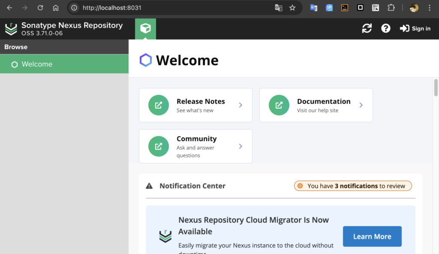Bookmark page with the star icon
Screen dimensions: 439x254
point(292,8)
